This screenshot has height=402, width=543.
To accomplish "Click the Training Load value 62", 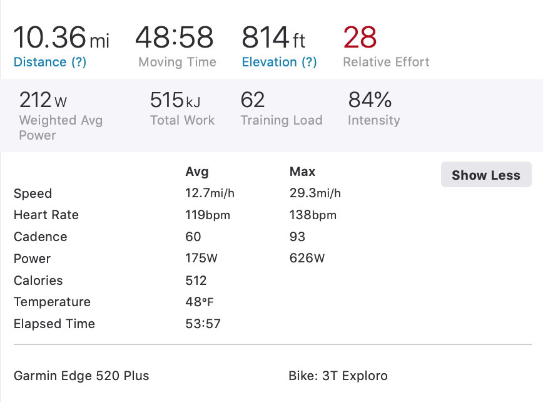I will (253, 100).
